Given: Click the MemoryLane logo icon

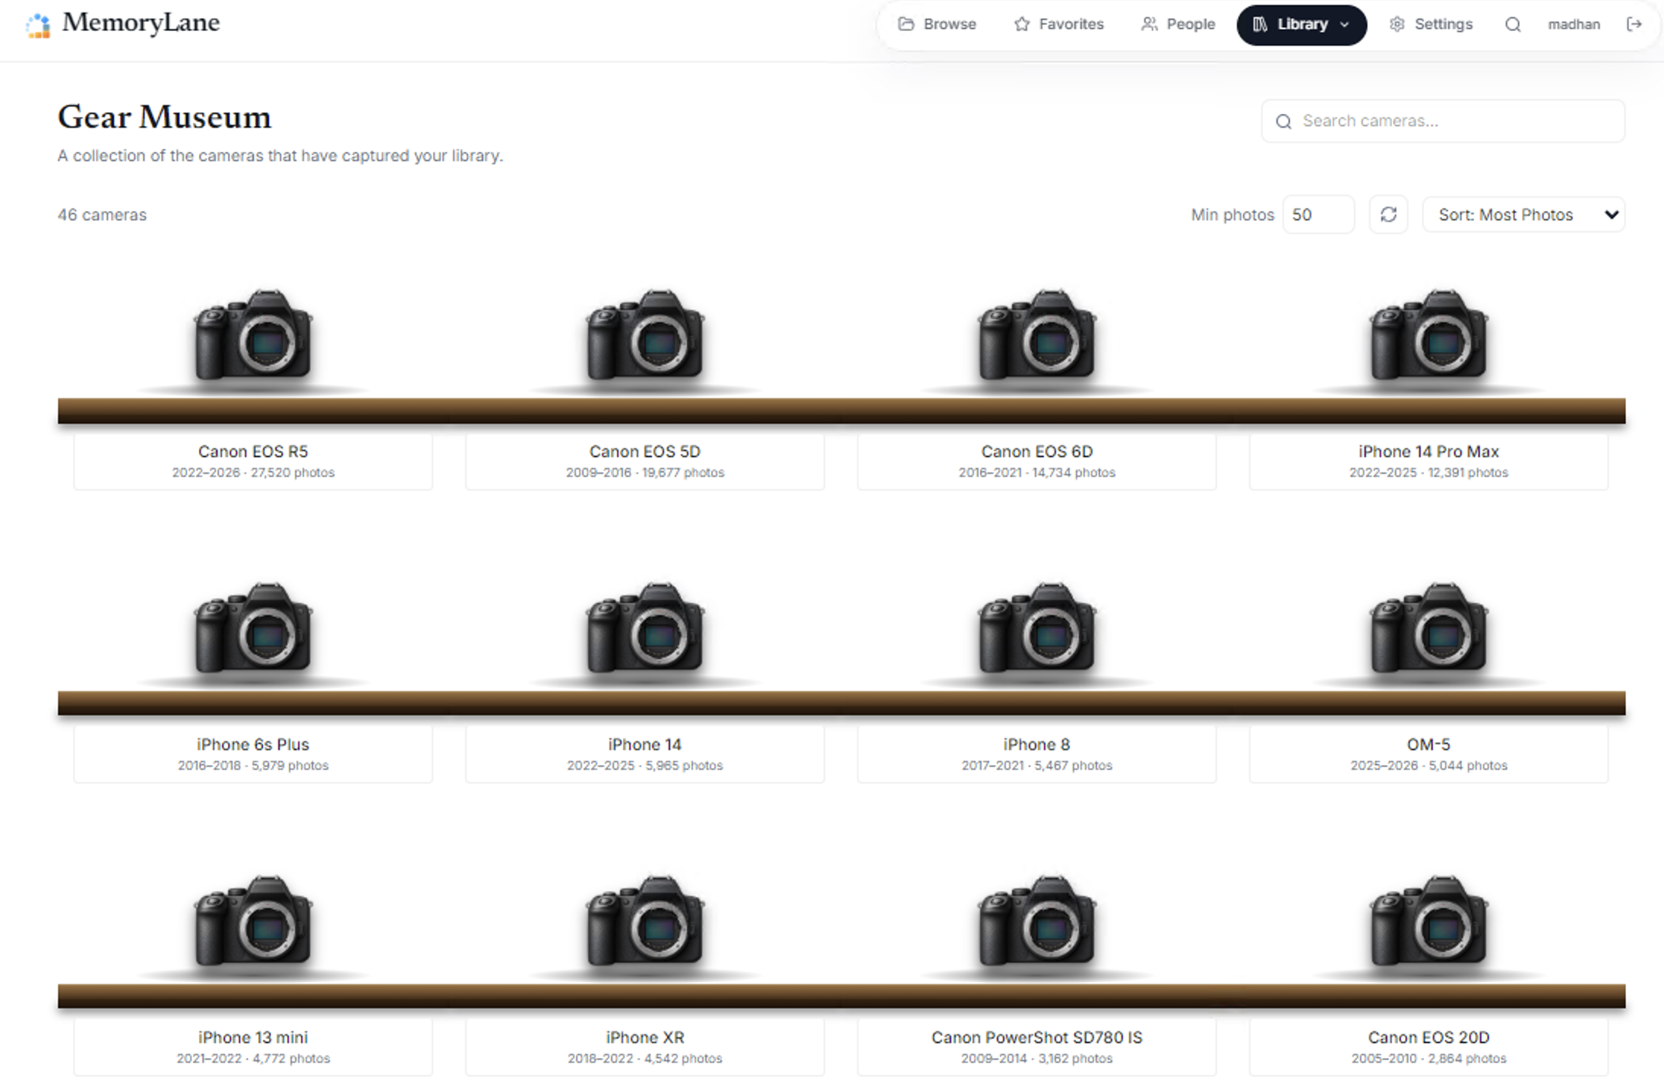Looking at the screenshot, I should 37,24.
